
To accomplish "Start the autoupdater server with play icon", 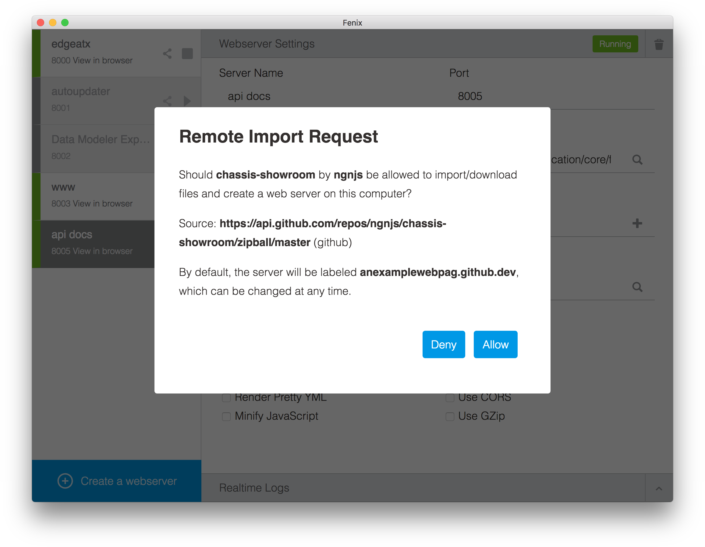I will [x=187, y=101].
